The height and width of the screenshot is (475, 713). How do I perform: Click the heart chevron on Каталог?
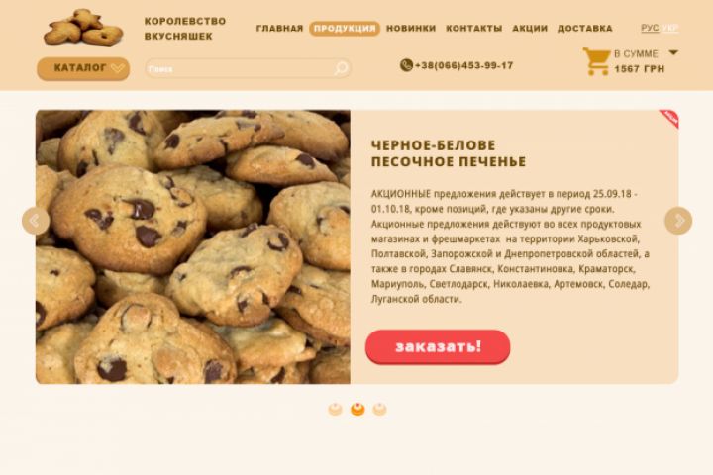(x=117, y=68)
